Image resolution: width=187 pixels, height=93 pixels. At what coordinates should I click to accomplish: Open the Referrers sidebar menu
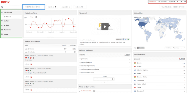[11, 30]
